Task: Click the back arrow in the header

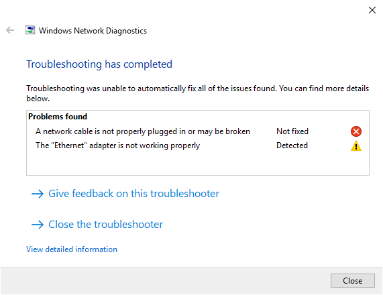Action: pos(10,31)
